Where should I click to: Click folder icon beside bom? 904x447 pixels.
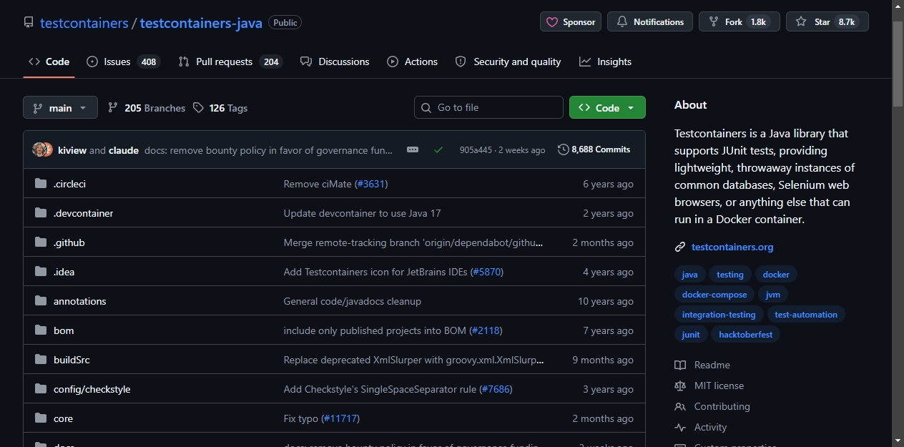click(x=41, y=330)
